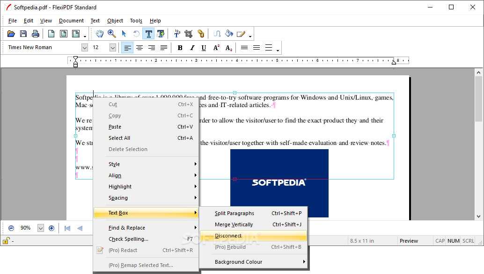This screenshot has width=484, height=274.
Task: Open the Document menu
Action: tap(71, 21)
